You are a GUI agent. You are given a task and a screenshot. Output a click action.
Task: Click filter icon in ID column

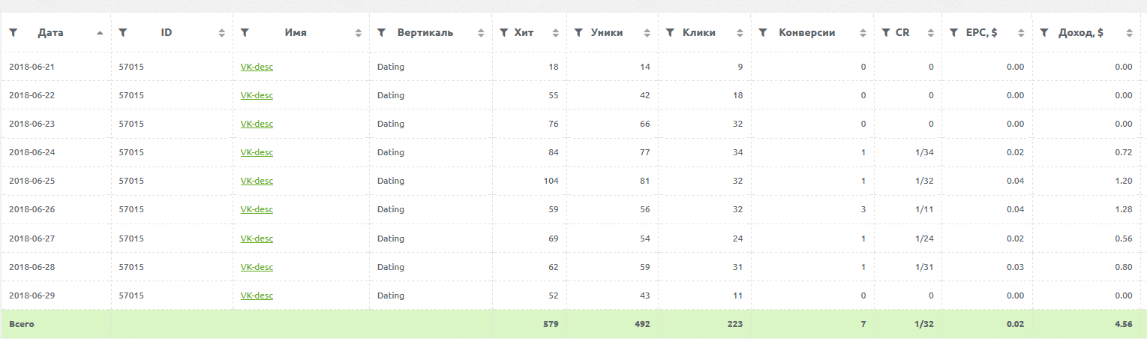click(x=123, y=33)
